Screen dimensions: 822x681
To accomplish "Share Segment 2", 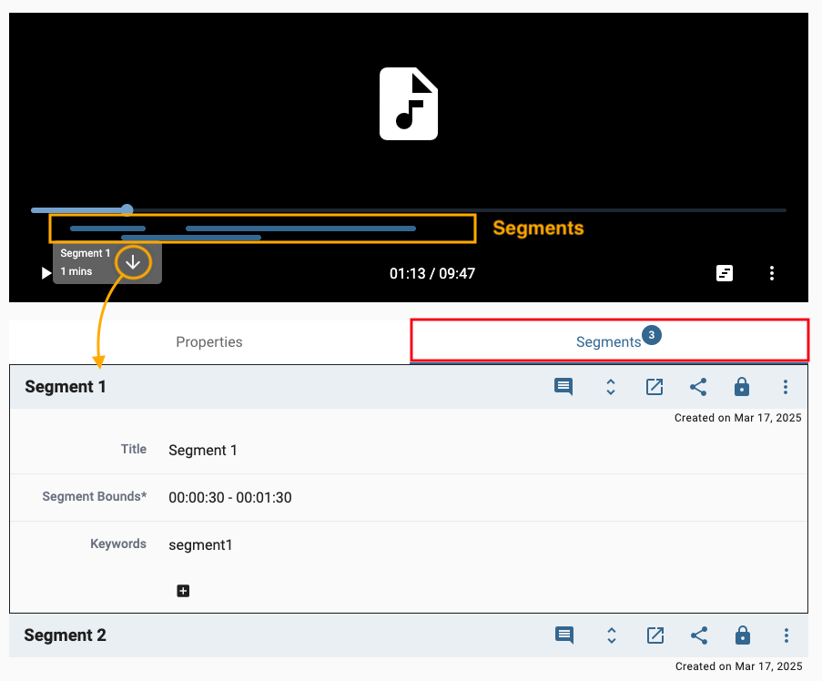I will 698,635.
